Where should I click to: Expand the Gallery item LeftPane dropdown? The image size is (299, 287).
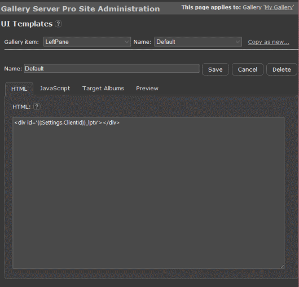tap(87, 42)
